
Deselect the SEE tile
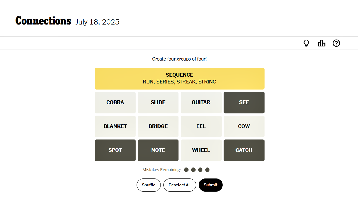[x=244, y=102]
